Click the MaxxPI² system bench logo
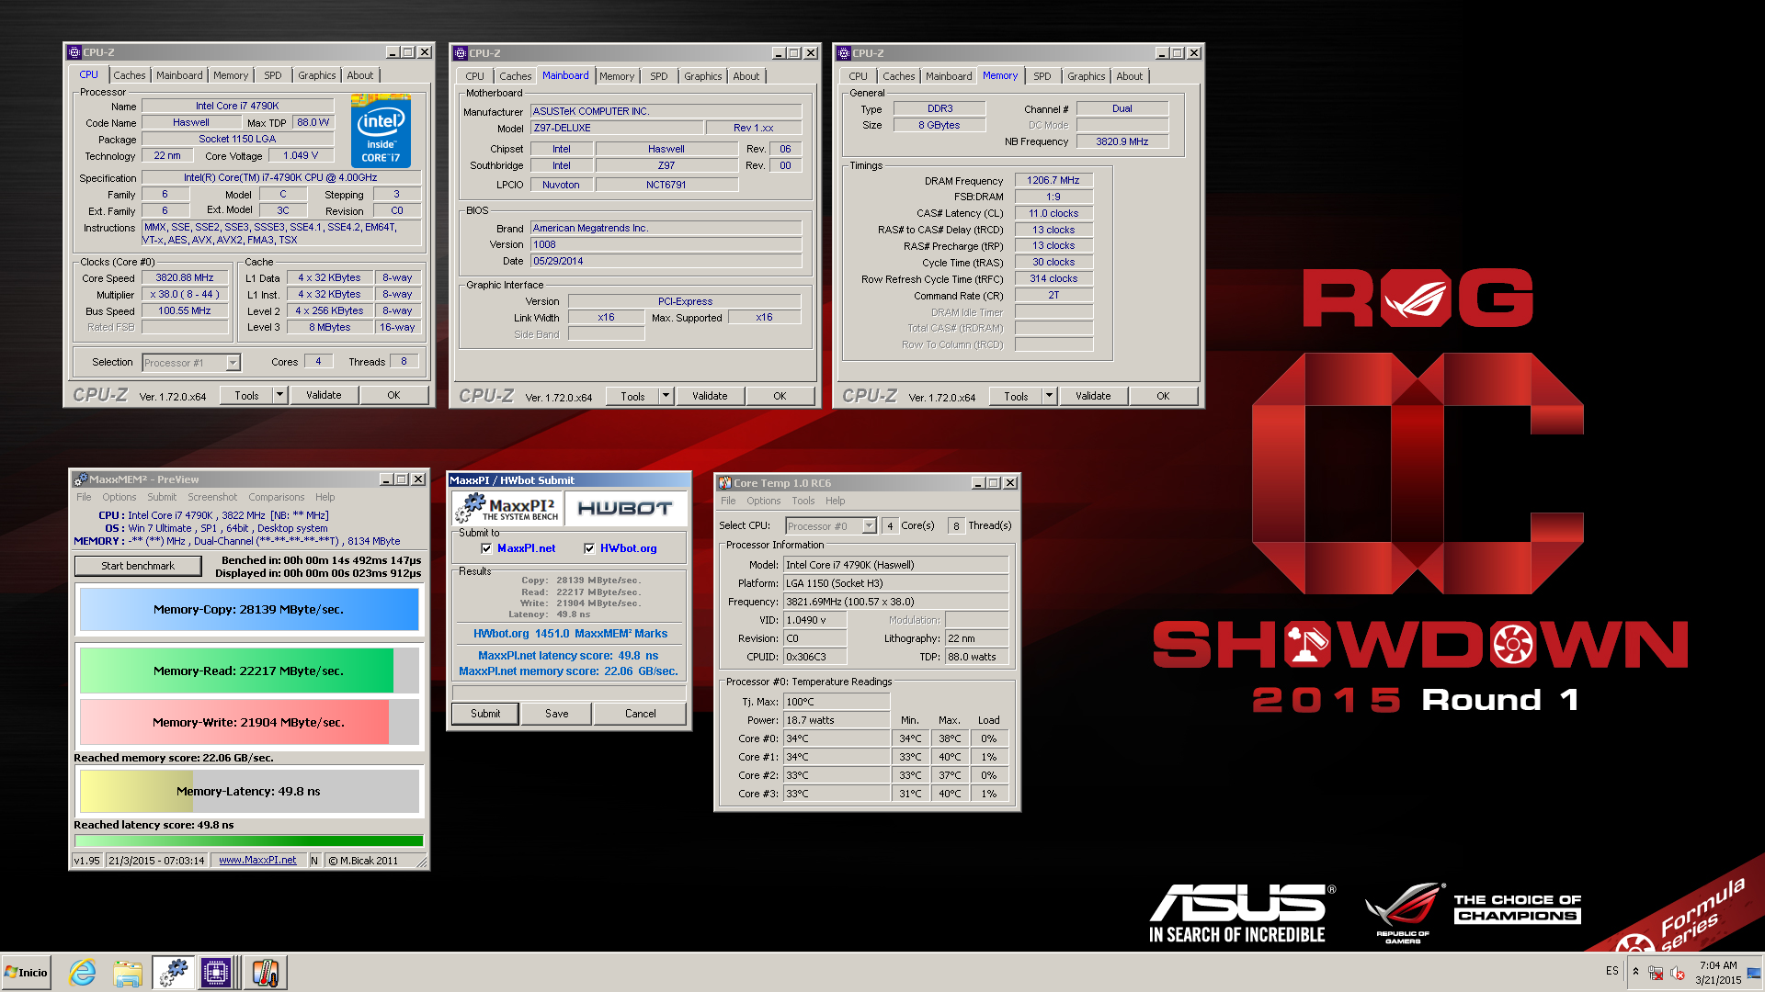 [507, 508]
